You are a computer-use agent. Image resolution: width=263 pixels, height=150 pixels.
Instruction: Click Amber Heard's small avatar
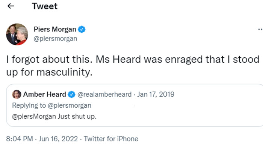17,94
